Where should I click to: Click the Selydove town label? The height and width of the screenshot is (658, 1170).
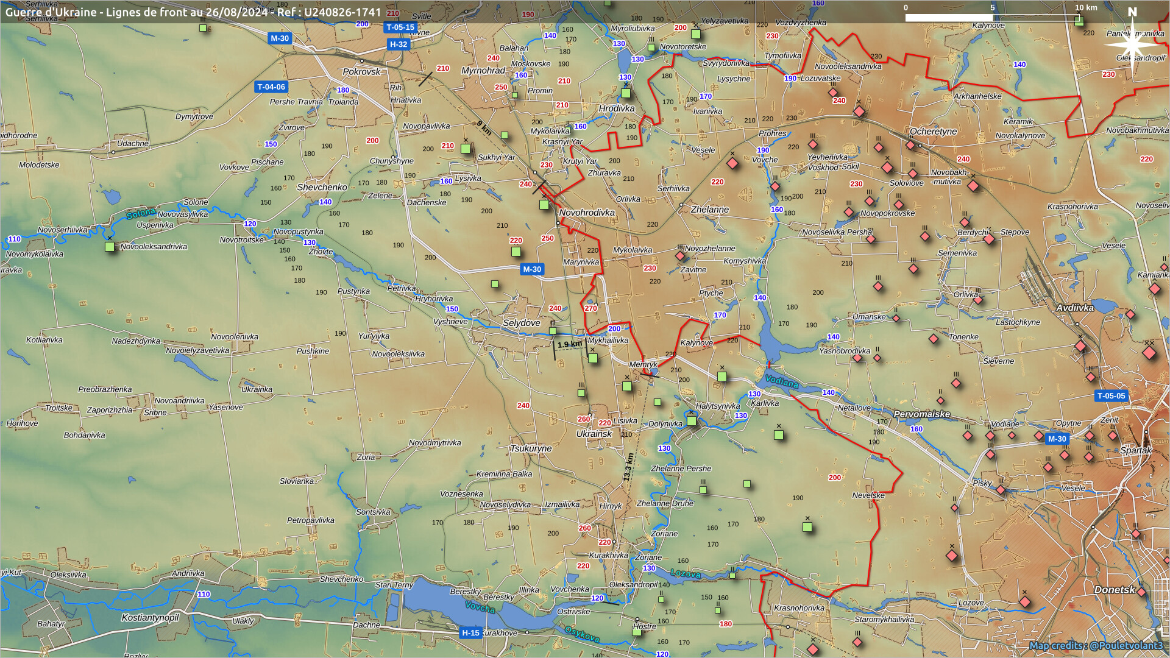click(x=522, y=323)
